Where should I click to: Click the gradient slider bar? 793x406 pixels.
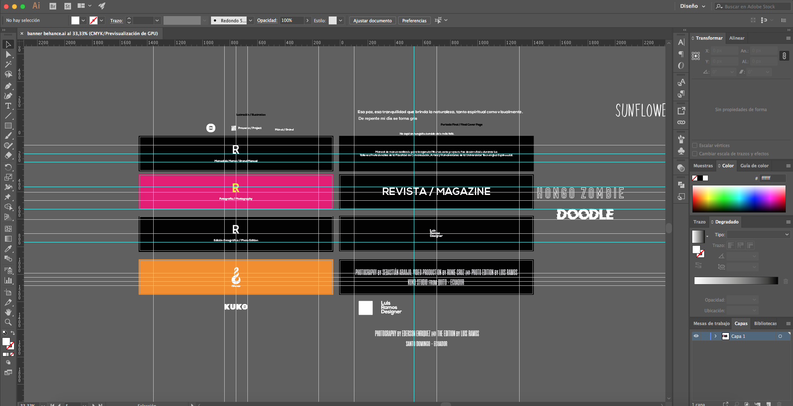736,281
